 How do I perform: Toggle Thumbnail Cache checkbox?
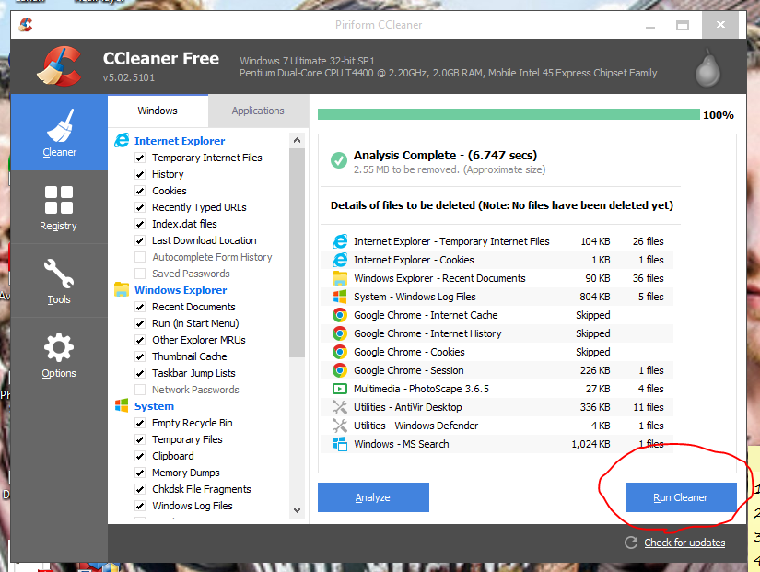click(140, 356)
